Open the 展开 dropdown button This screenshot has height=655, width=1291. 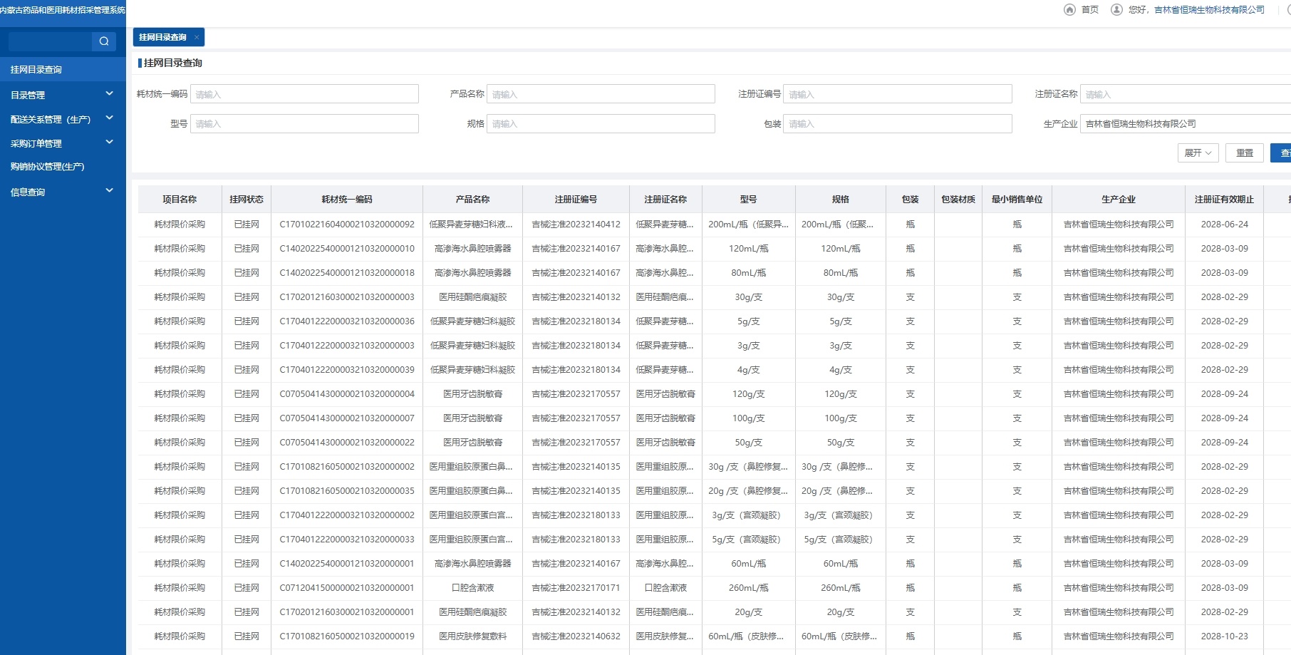[1198, 153]
